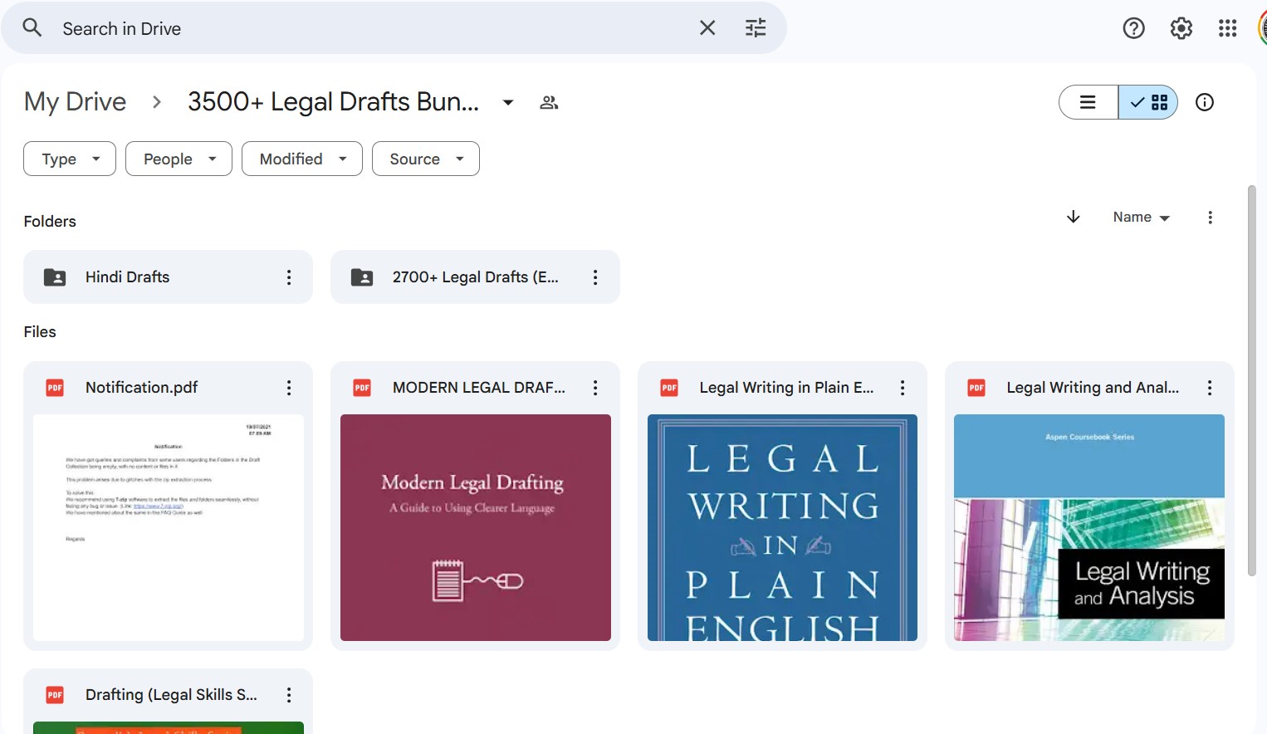The height and width of the screenshot is (734, 1267).
Task: Click the PDF icon of Drafting (Legal Skills S...
Action: pos(55,695)
